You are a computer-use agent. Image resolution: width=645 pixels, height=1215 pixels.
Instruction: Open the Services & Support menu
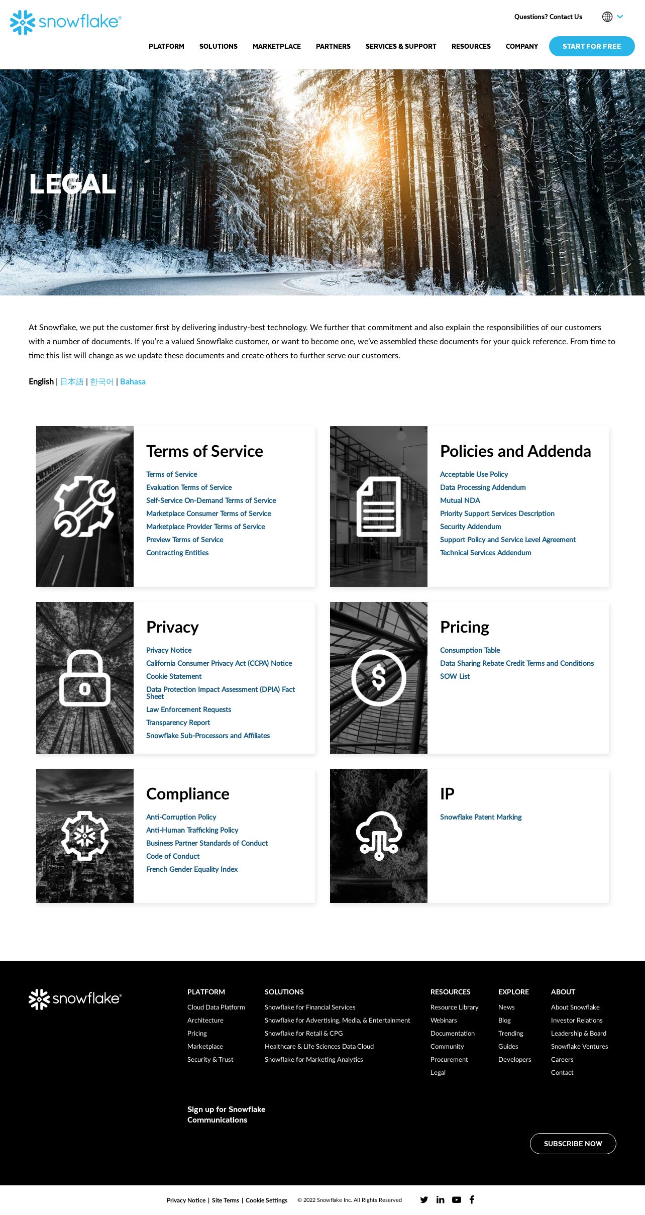click(x=401, y=46)
